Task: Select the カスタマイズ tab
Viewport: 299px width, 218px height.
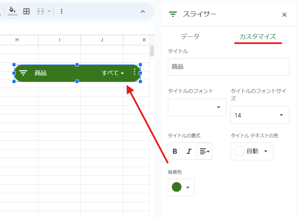Action: (x=258, y=37)
